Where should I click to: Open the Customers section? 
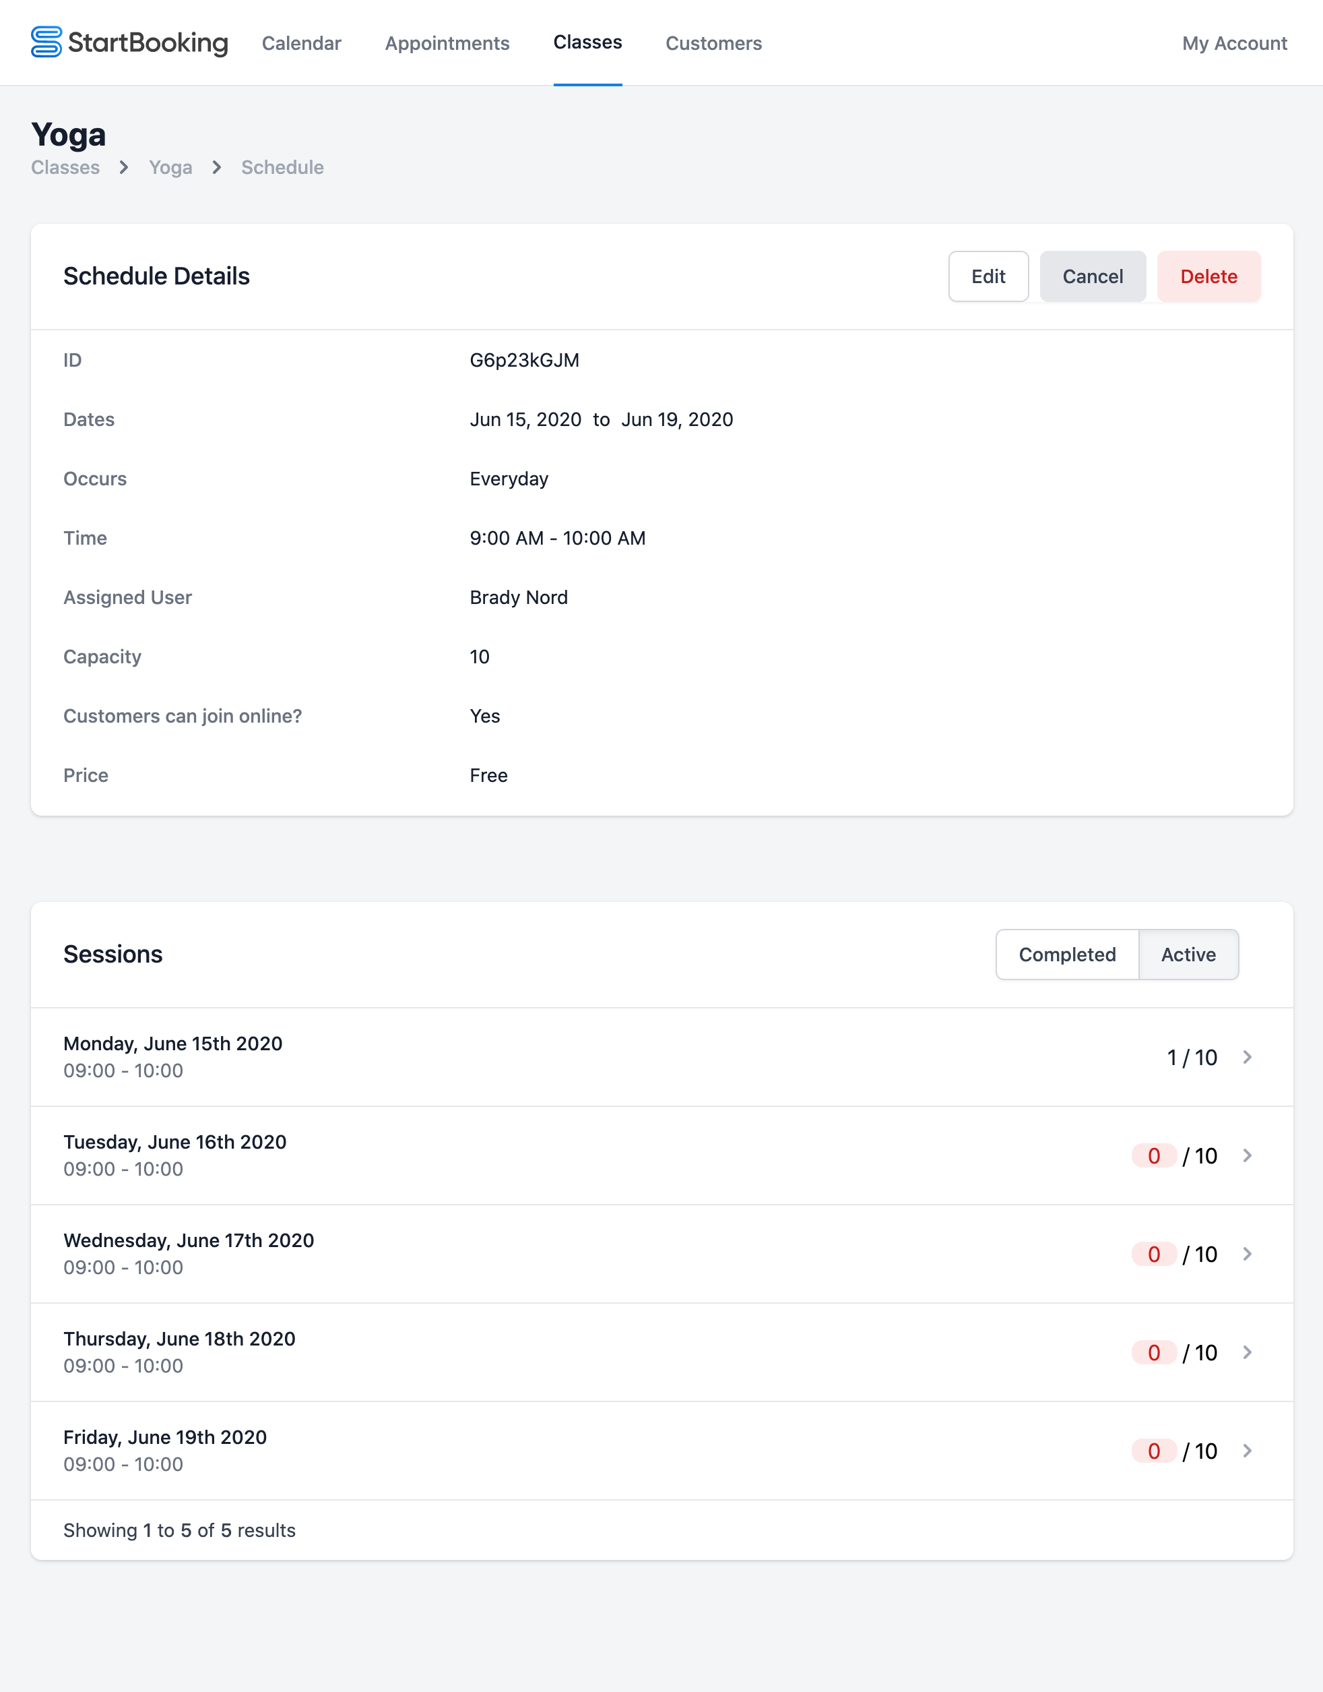coord(713,43)
